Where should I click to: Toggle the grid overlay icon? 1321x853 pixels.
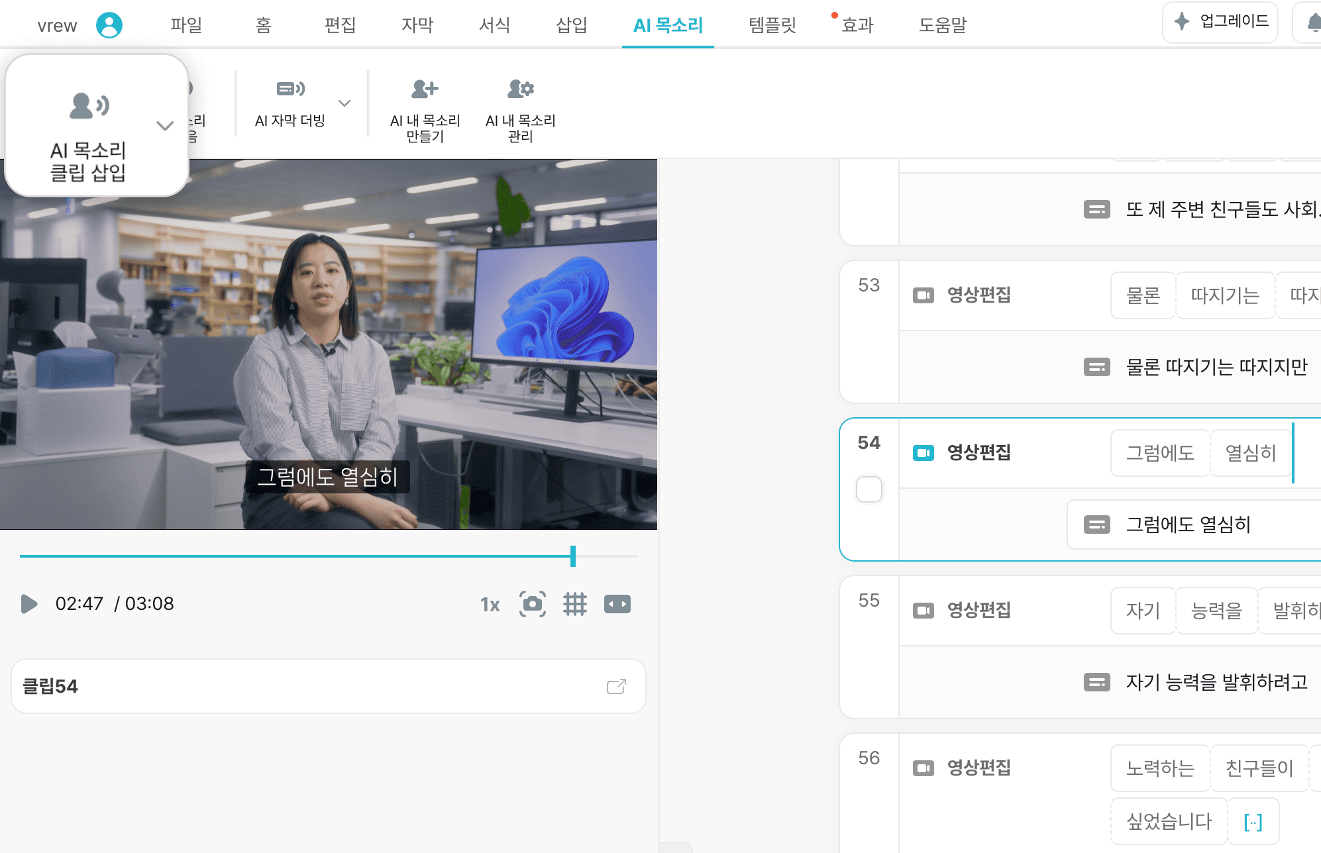(x=574, y=604)
